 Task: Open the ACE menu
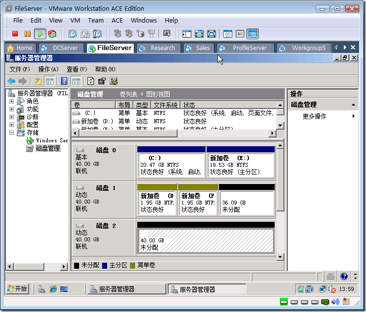[x=117, y=21]
